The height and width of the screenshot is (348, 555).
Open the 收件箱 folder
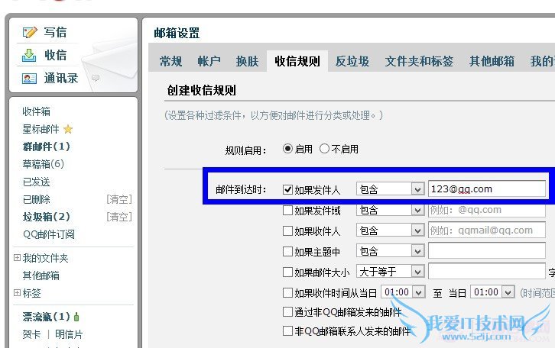36,111
